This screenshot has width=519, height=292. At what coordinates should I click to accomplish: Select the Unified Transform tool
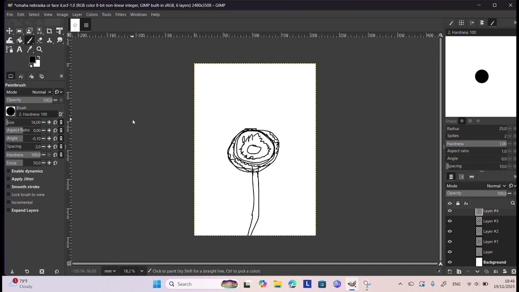point(60,31)
